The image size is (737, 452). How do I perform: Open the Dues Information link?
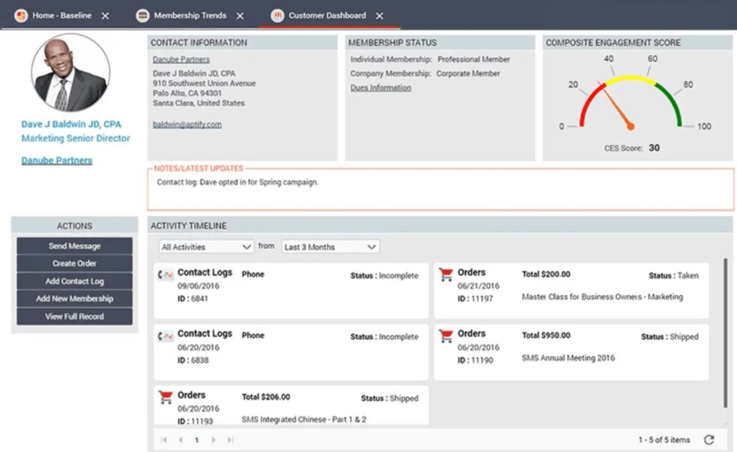tap(381, 88)
